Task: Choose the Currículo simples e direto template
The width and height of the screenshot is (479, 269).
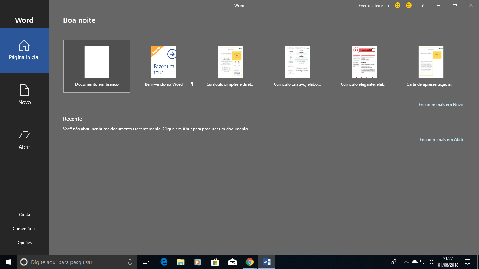Action: pyautogui.click(x=230, y=66)
